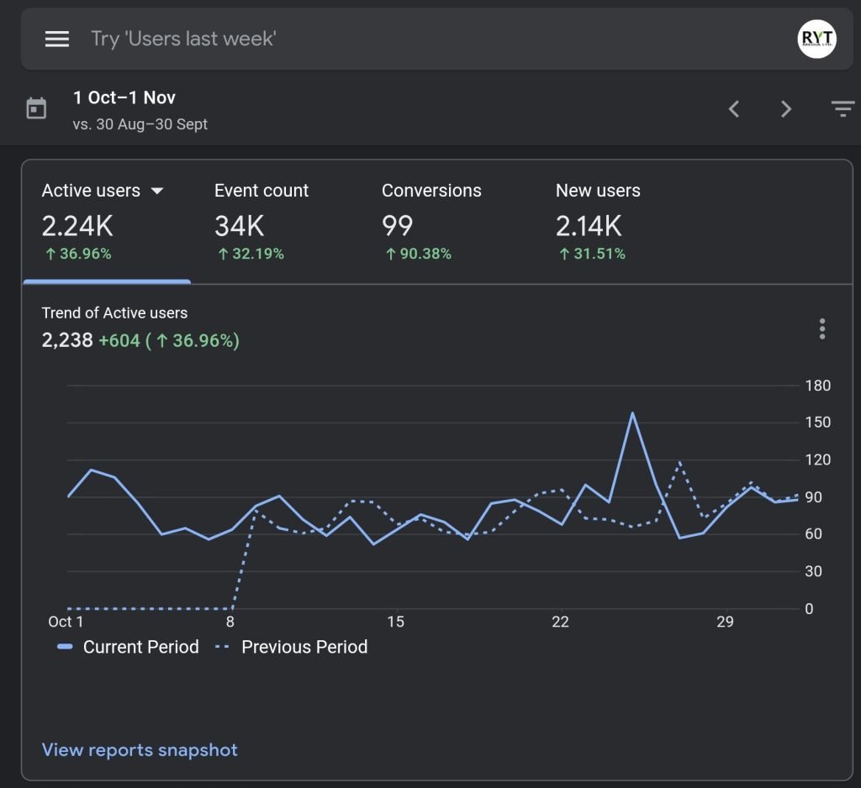Screen dimensions: 861x788
Task: Click the '1 Oct–1 Nov' date range text
Action: (x=124, y=97)
